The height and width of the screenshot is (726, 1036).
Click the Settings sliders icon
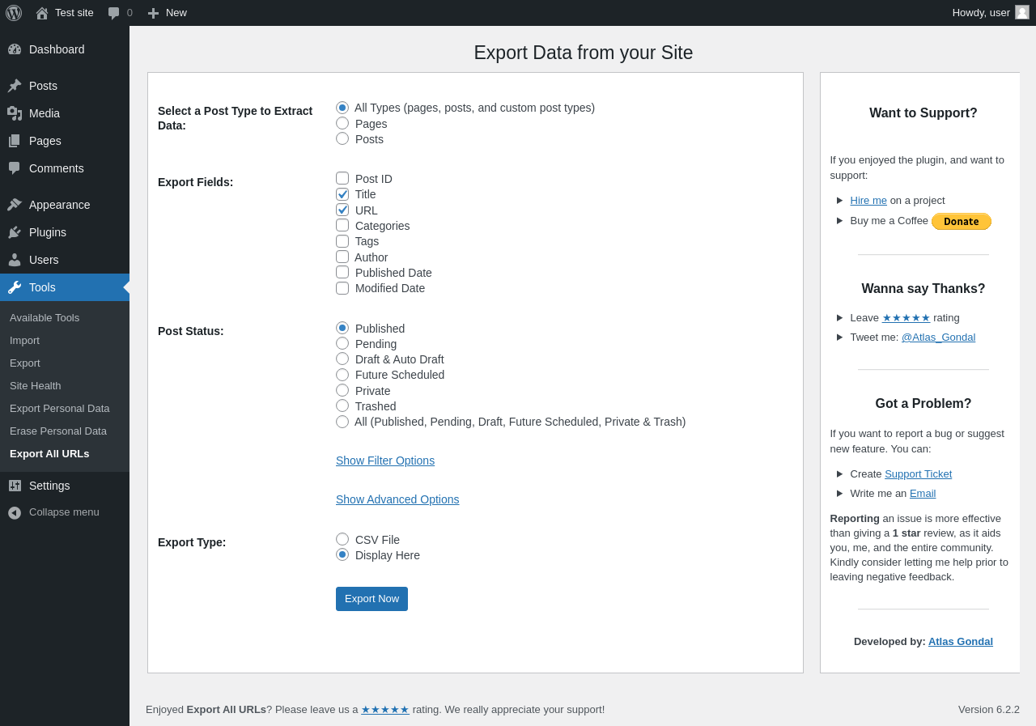[15, 486]
